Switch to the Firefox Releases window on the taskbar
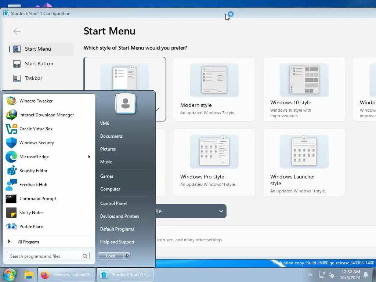Viewport: 376px width, 282px height. [66, 275]
